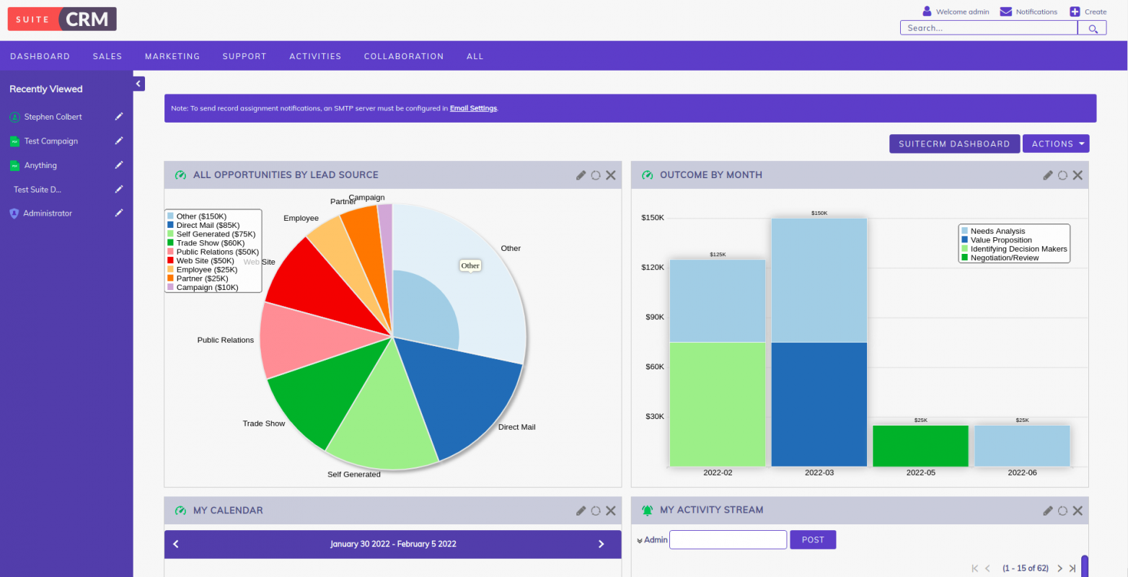The height and width of the screenshot is (577, 1128).
Task: Open Notifications via the envelope icon
Action: pos(1007,11)
